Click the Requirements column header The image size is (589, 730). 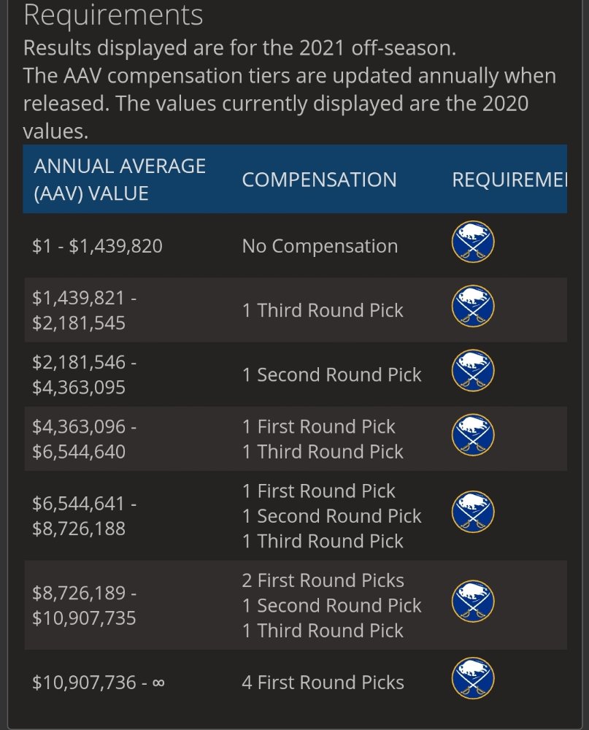[x=509, y=180]
